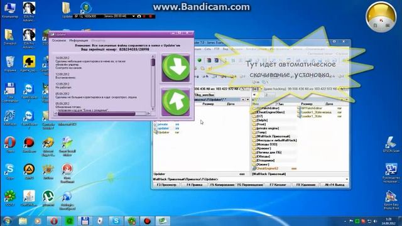Open the Информация menu in Updater
The image size is (402, 226).
[79, 40]
